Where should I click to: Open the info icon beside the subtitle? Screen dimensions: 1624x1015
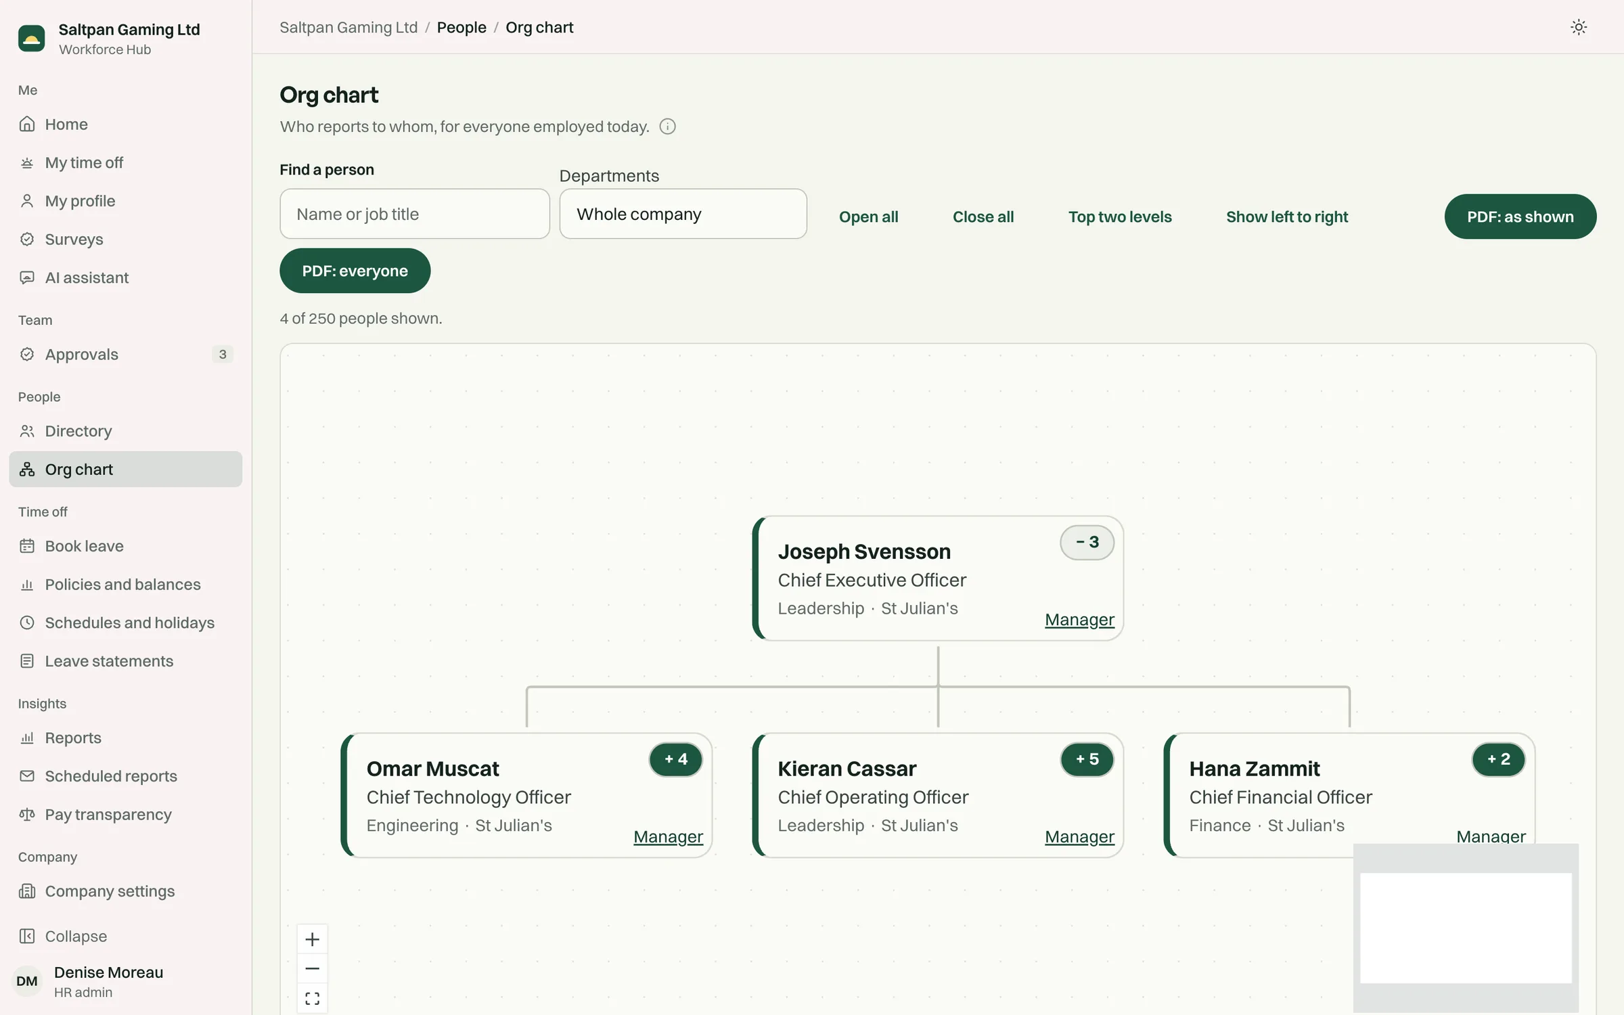point(667,127)
